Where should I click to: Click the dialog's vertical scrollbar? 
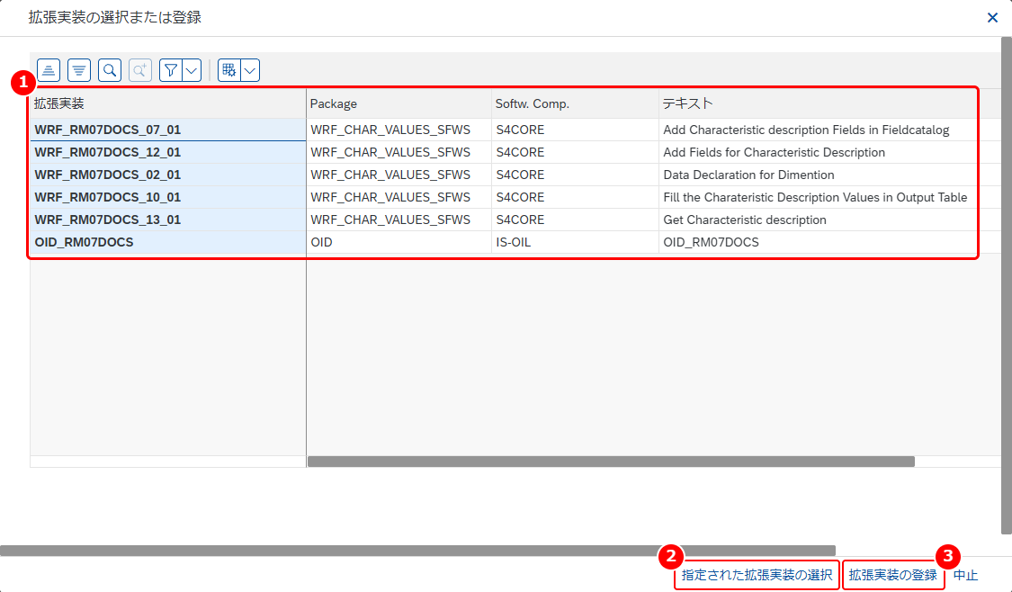pyautogui.click(x=1007, y=286)
